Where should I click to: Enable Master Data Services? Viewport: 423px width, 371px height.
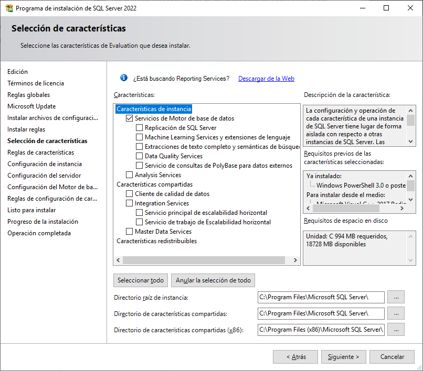tap(130, 231)
